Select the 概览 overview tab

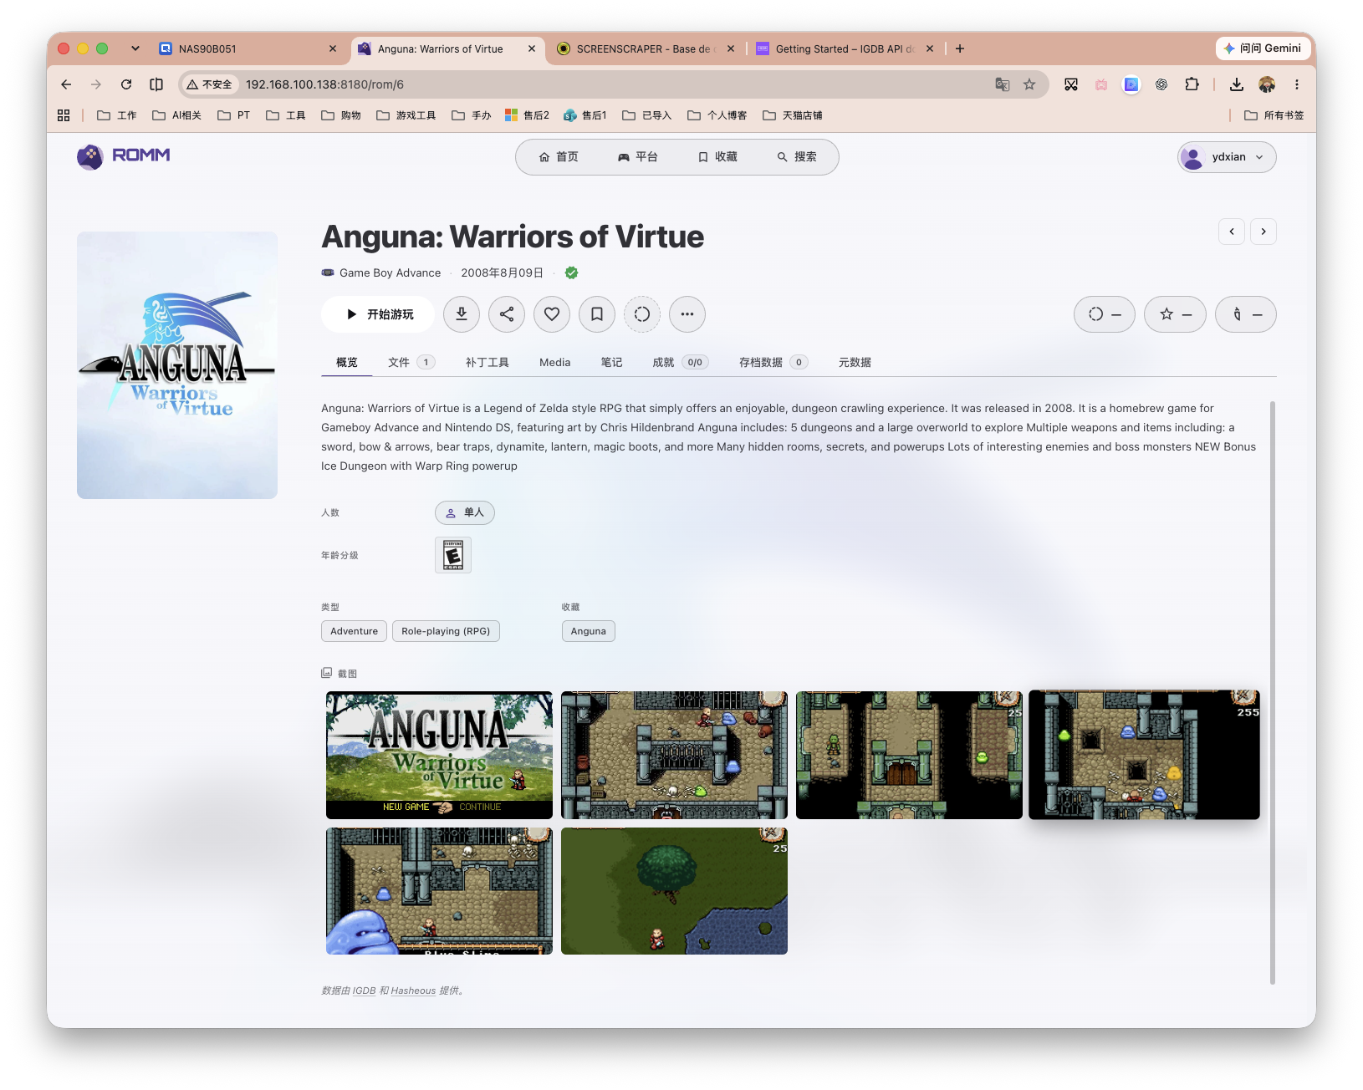tap(347, 362)
